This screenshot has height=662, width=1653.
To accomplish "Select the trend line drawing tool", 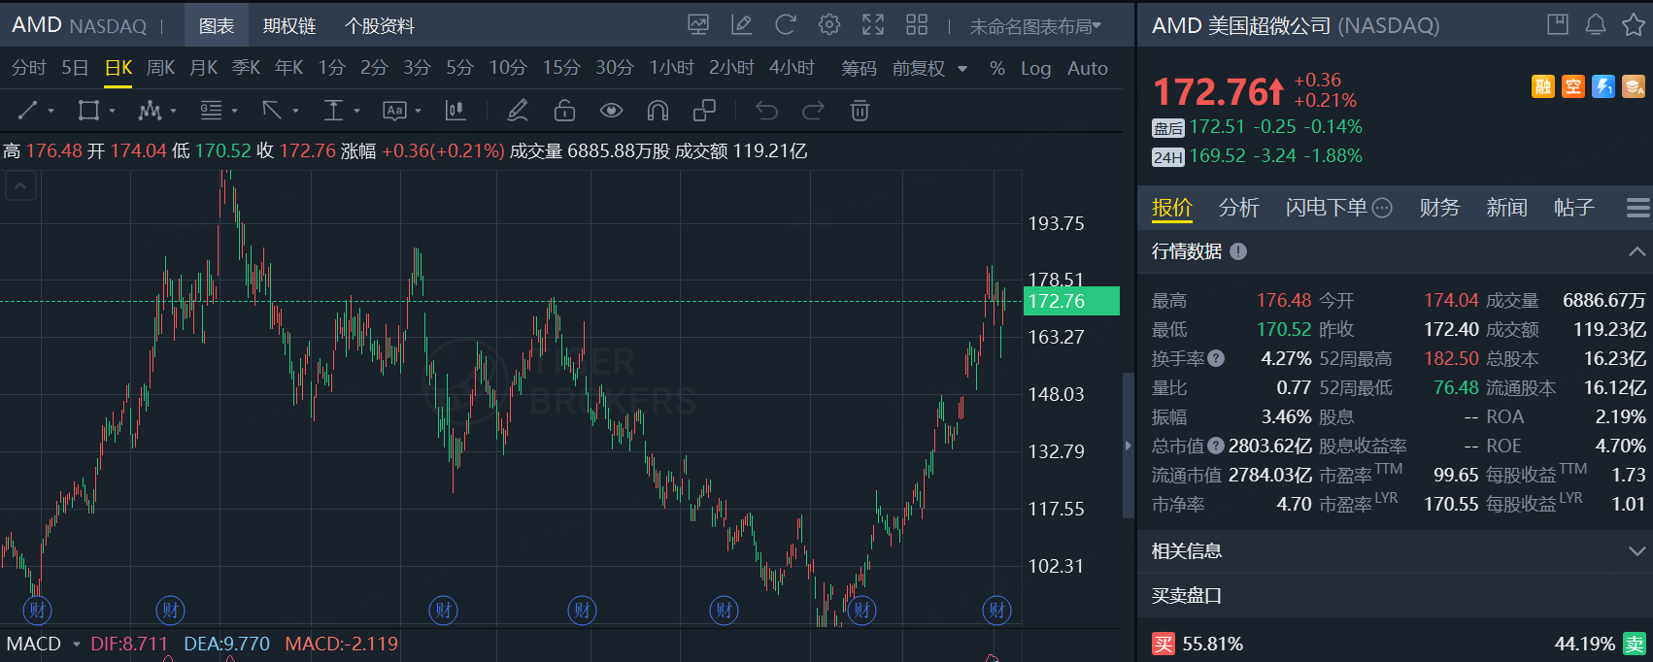I will 27,111.
